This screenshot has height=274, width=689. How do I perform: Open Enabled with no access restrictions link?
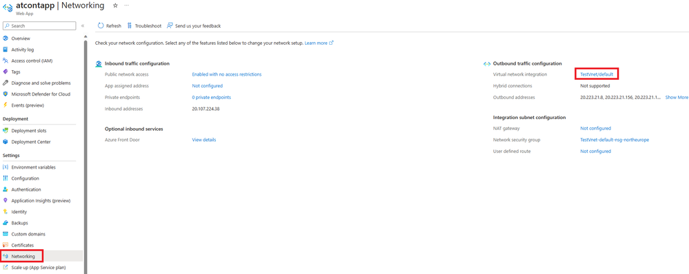[227, 74]
